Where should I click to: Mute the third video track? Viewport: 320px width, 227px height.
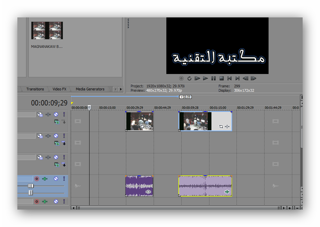pos(56,157)
